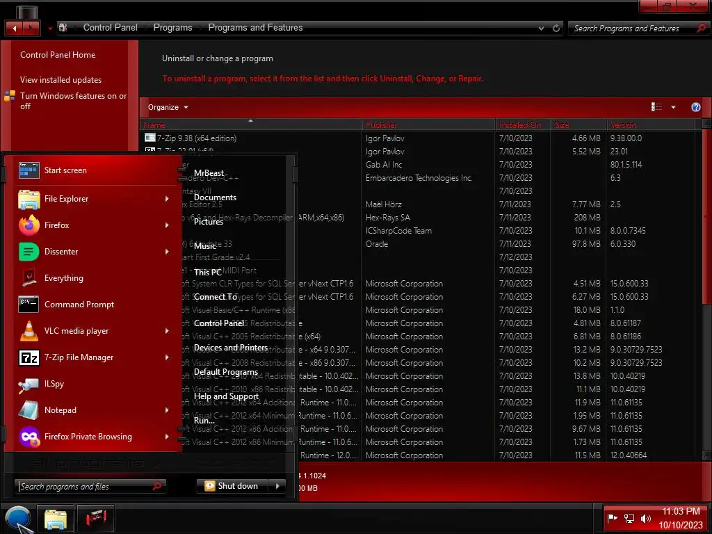This screenshot has height=534, width=712.
Task: Click View installed updates link
Action: [x=61, y=80]
